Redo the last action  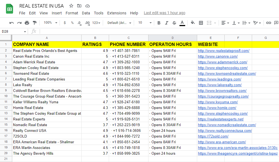[19, 23]
